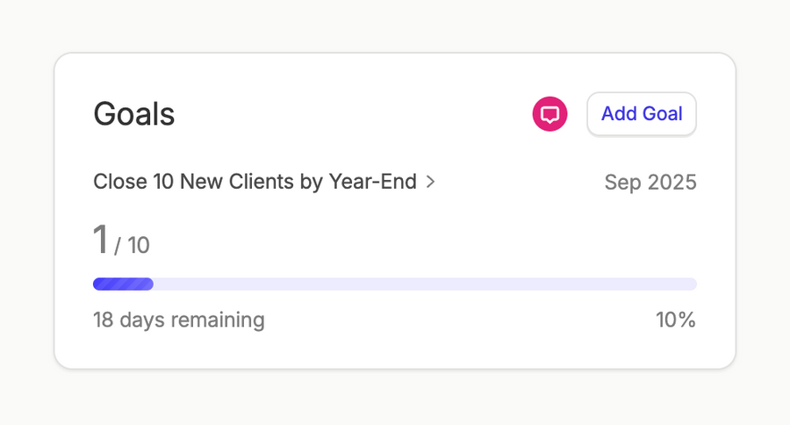Click the 18 days remaining text

click(x=179, y=320)
